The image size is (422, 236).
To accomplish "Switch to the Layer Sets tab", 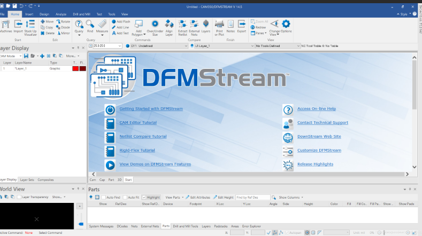I will (27, 180).
